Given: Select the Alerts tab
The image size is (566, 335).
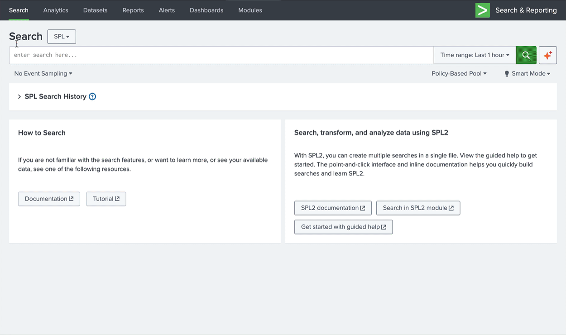Looking at the screenshot, I should tap(167, 10).
